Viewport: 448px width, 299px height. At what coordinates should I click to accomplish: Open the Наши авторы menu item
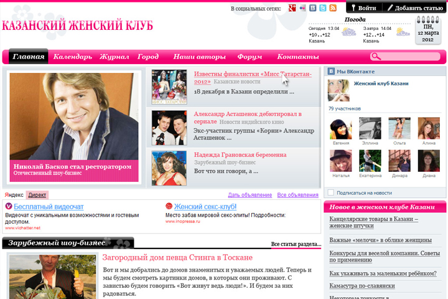tap(200, 57)
